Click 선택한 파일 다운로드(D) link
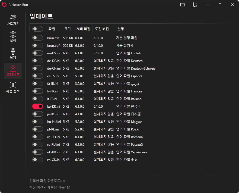This screenshot has height=193, width=239. [x=47, y=181]
